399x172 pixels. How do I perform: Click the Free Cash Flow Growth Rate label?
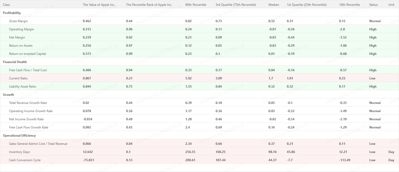(29, 127)
